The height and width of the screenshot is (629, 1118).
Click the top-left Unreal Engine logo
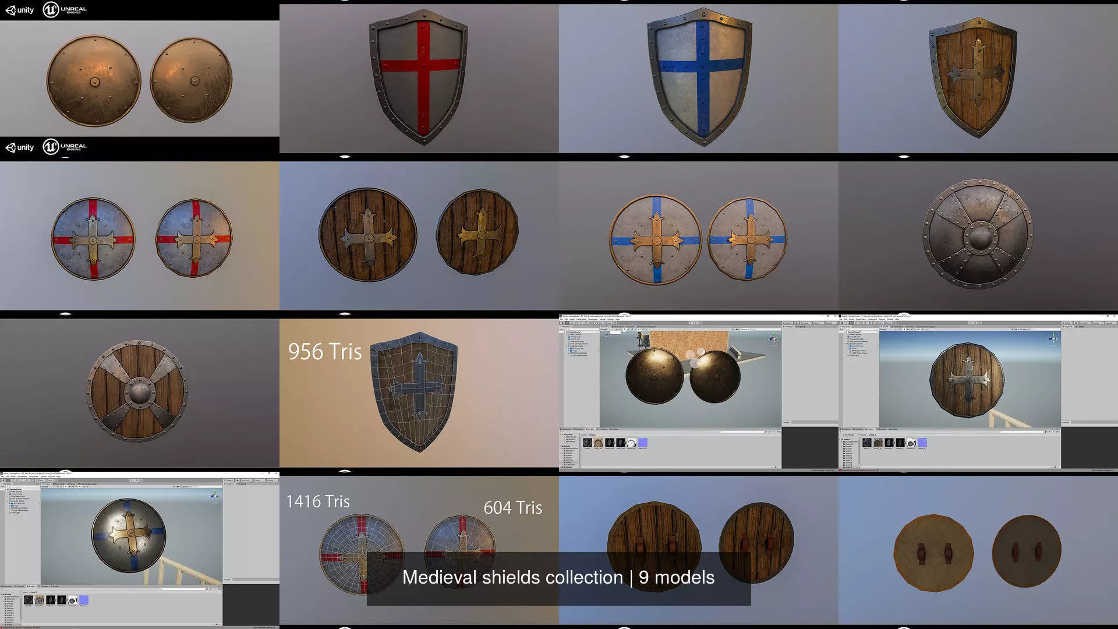point(65,9)
